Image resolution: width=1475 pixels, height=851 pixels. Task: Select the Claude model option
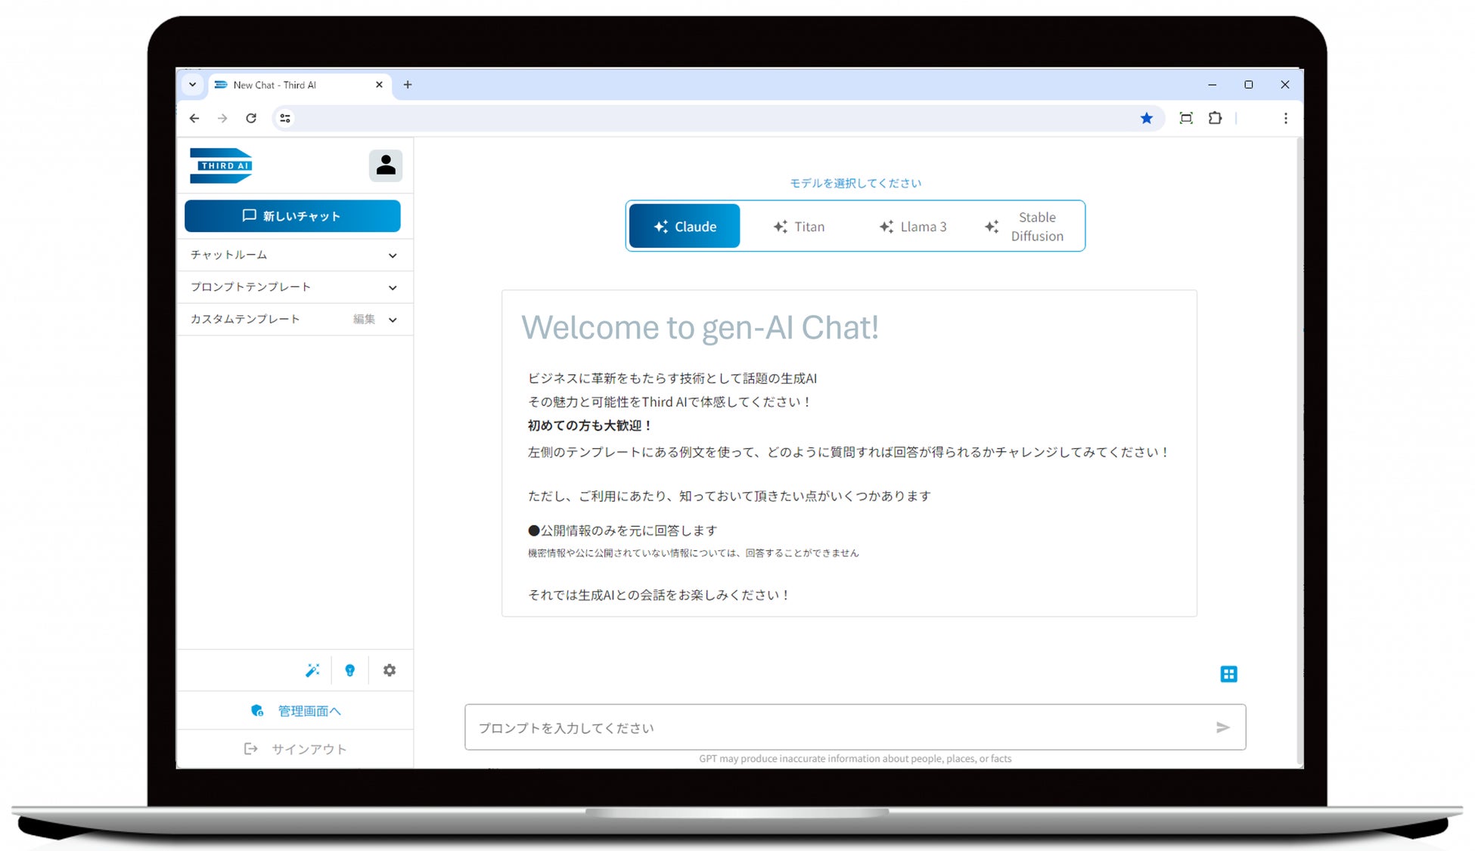[685, 226]
